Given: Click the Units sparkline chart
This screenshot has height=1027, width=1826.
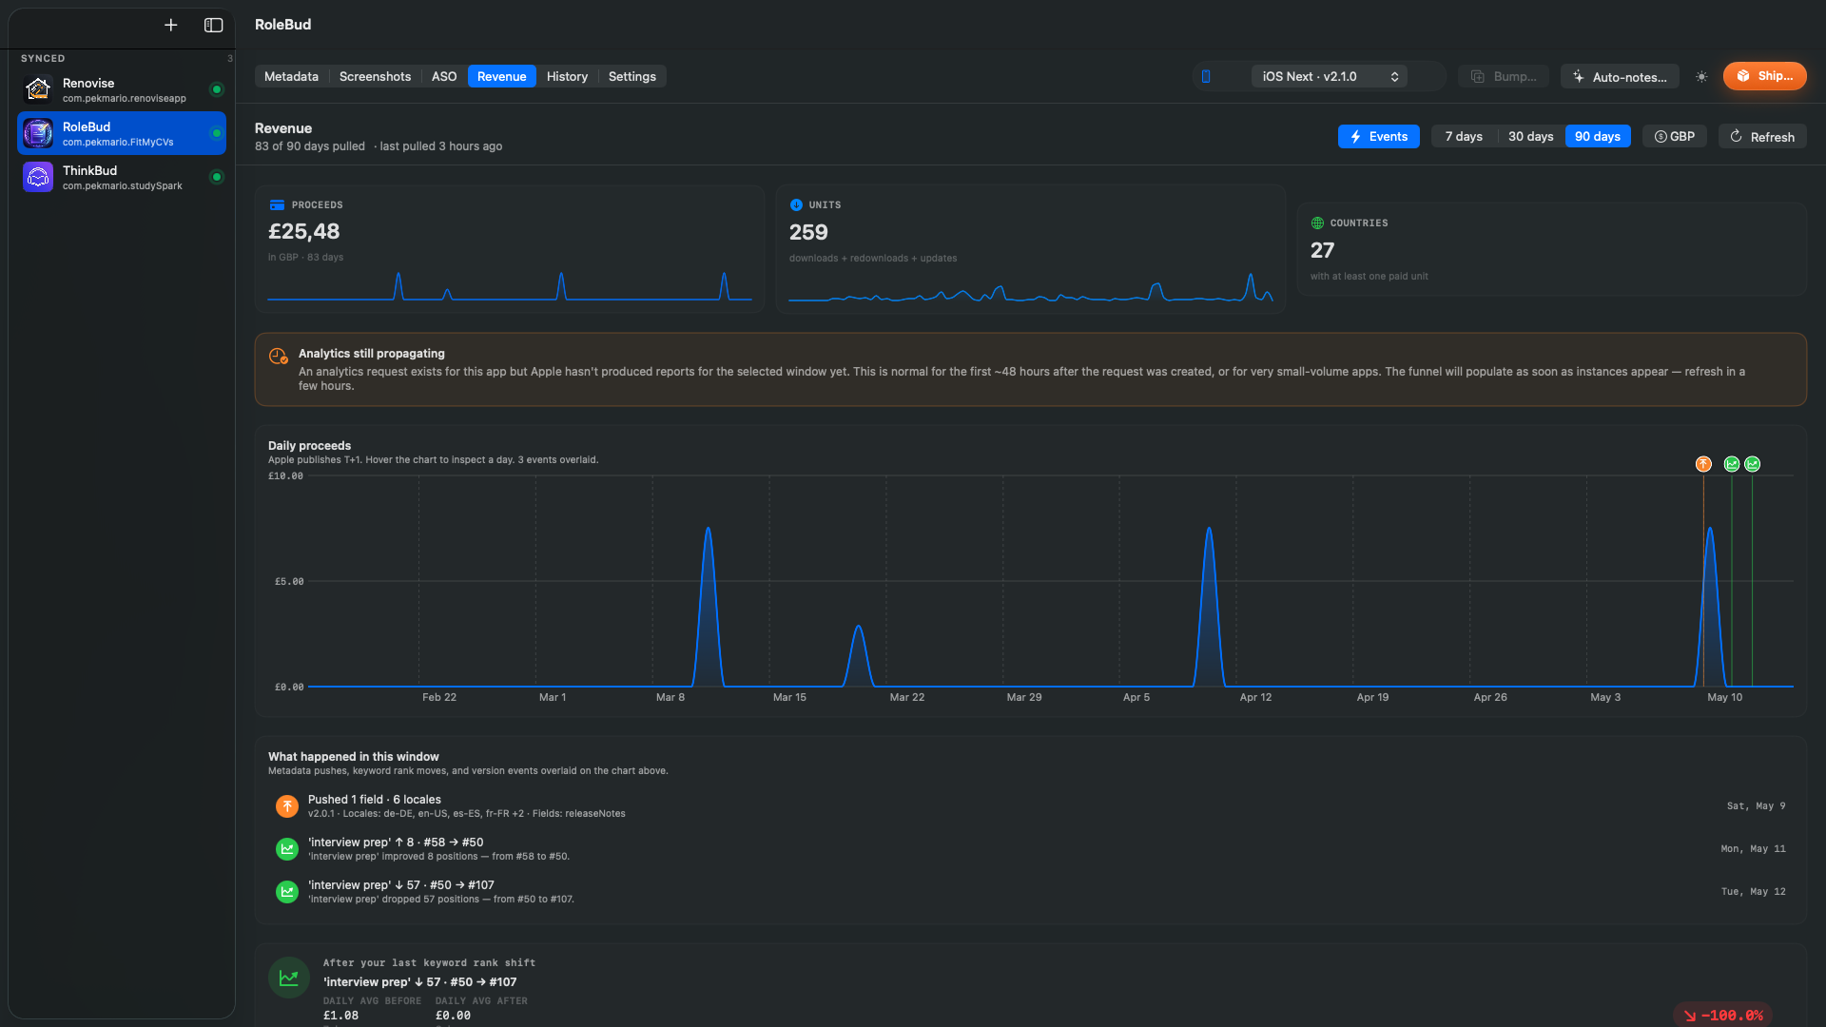Looking at the screenshot, I should click(x=1031, y=287).
